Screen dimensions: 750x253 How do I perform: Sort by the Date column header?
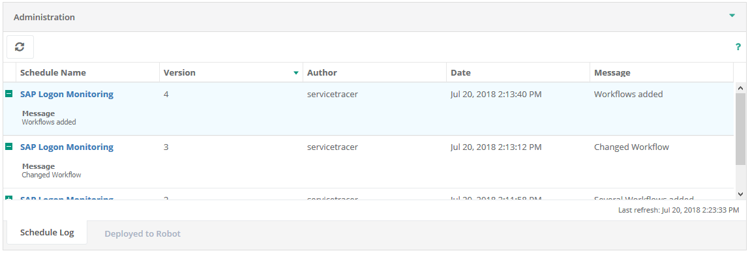[518, 72]
